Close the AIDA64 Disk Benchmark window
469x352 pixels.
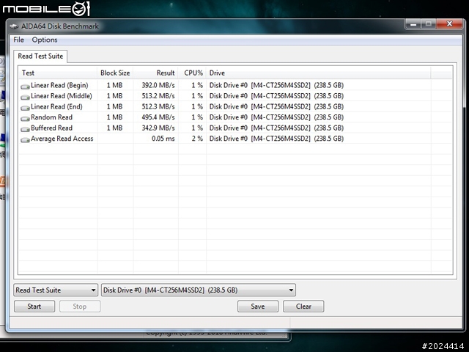pos(449,24)
